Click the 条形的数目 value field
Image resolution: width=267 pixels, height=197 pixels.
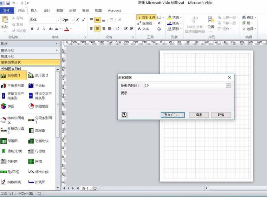(x=185, y=85)
